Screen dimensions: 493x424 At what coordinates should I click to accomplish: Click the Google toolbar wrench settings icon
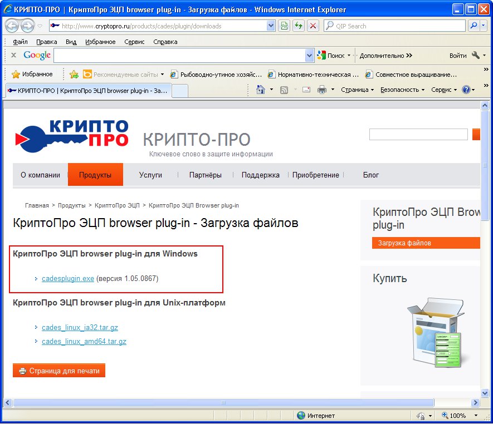[x=476, y=55]
